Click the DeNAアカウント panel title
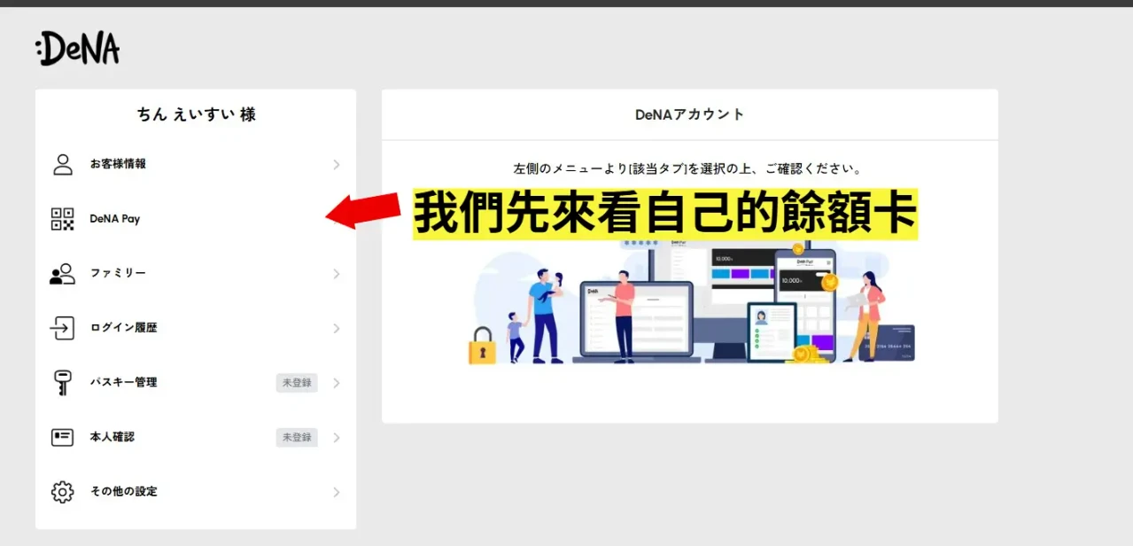This screenshot has height=546, width=1133. 689,114
